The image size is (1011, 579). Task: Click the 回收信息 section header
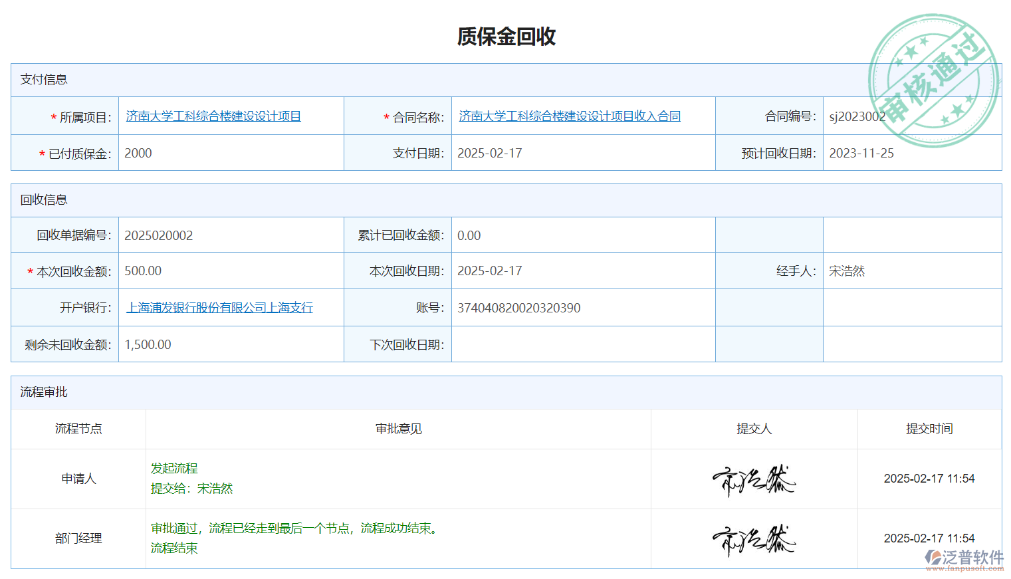coord(44,200)
